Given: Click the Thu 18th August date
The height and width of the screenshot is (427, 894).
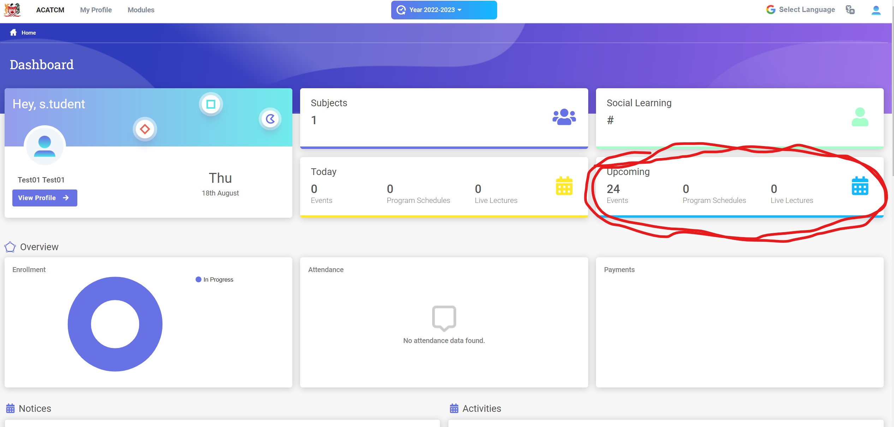Looking at the screenshot, I should coord(220,184).
